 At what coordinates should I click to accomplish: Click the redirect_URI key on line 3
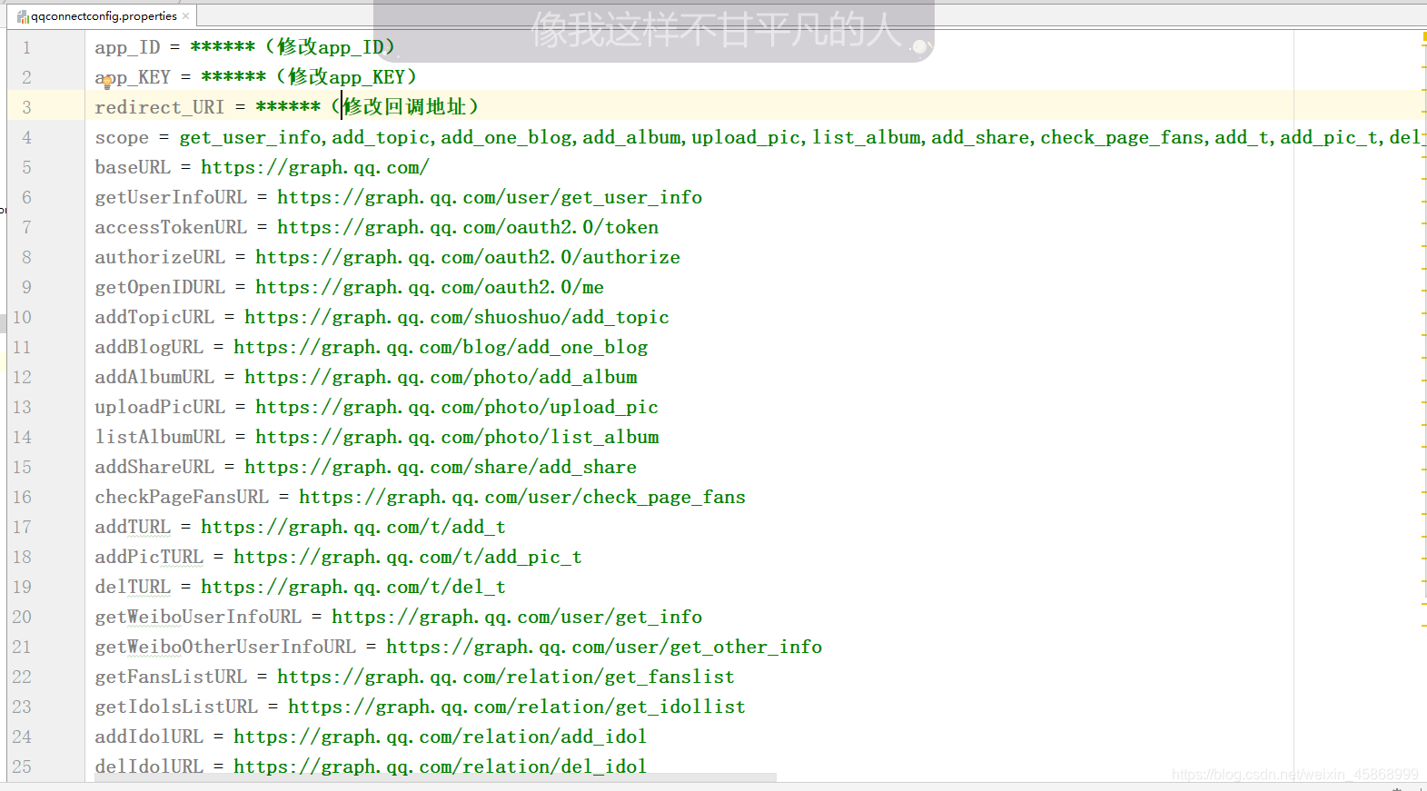(x=160, y=107)
